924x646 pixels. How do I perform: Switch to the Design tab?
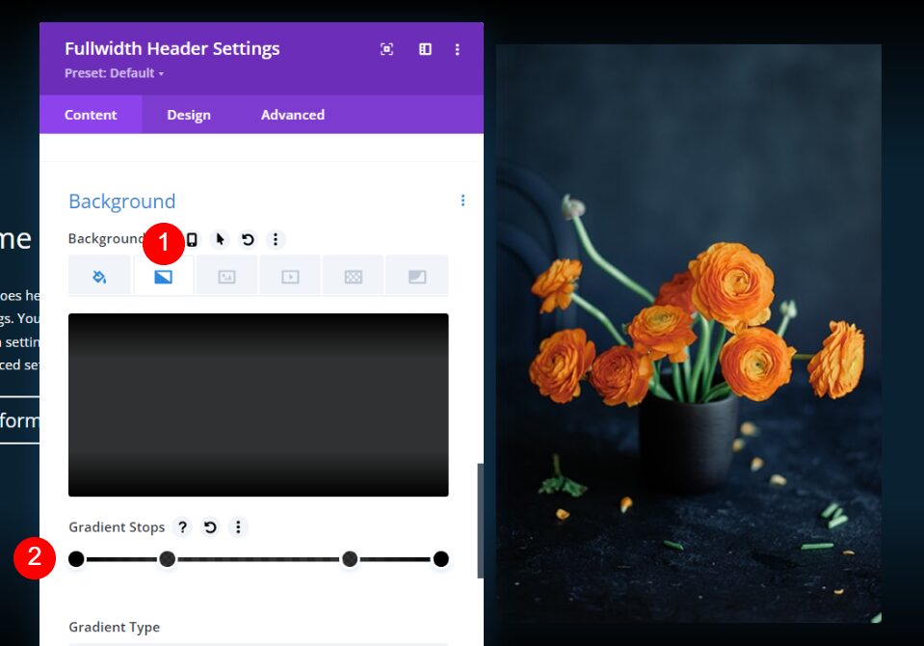[x=189, y=115]
